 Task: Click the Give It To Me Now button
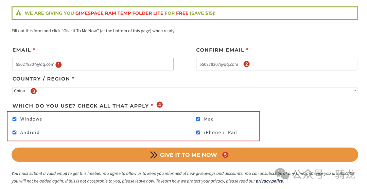(x=185, y=155)
